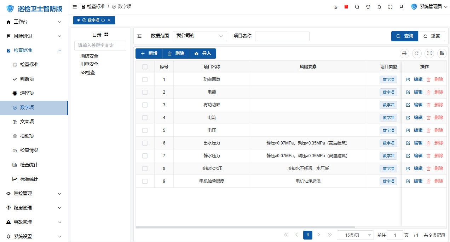The width and height of the screenshot is (450, 242).
Task: Expand the 工作台 sidebar menu
Action: (34, 22)
